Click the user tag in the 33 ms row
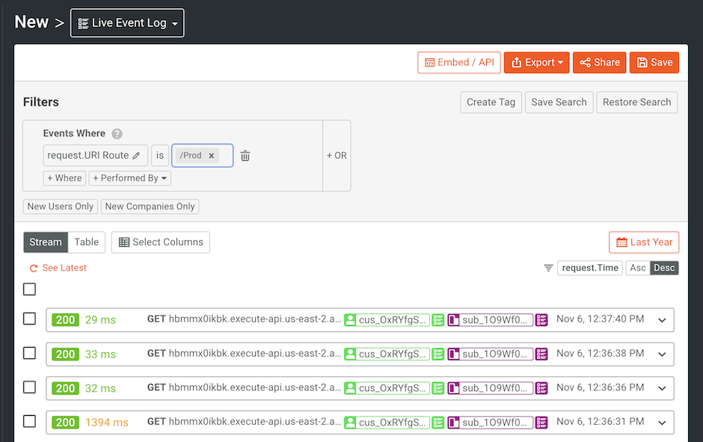The height and width of the screenshot is (442, 703). click(387, 354)
